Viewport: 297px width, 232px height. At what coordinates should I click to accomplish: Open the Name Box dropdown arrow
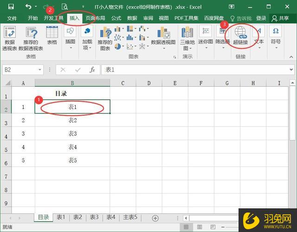pyautogui.click(x=40, y=70)
